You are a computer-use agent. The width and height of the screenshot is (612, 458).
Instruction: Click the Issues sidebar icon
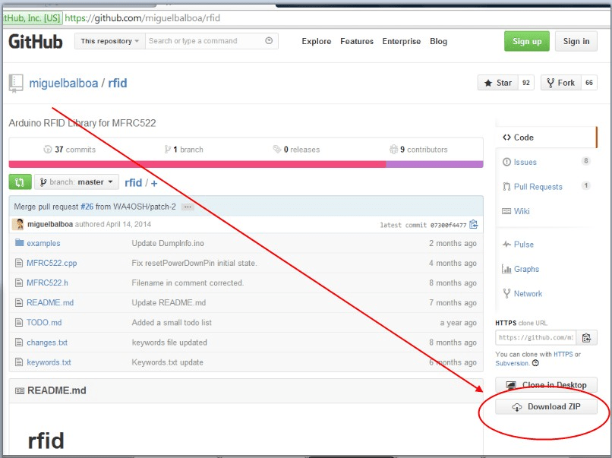(506, 162)
